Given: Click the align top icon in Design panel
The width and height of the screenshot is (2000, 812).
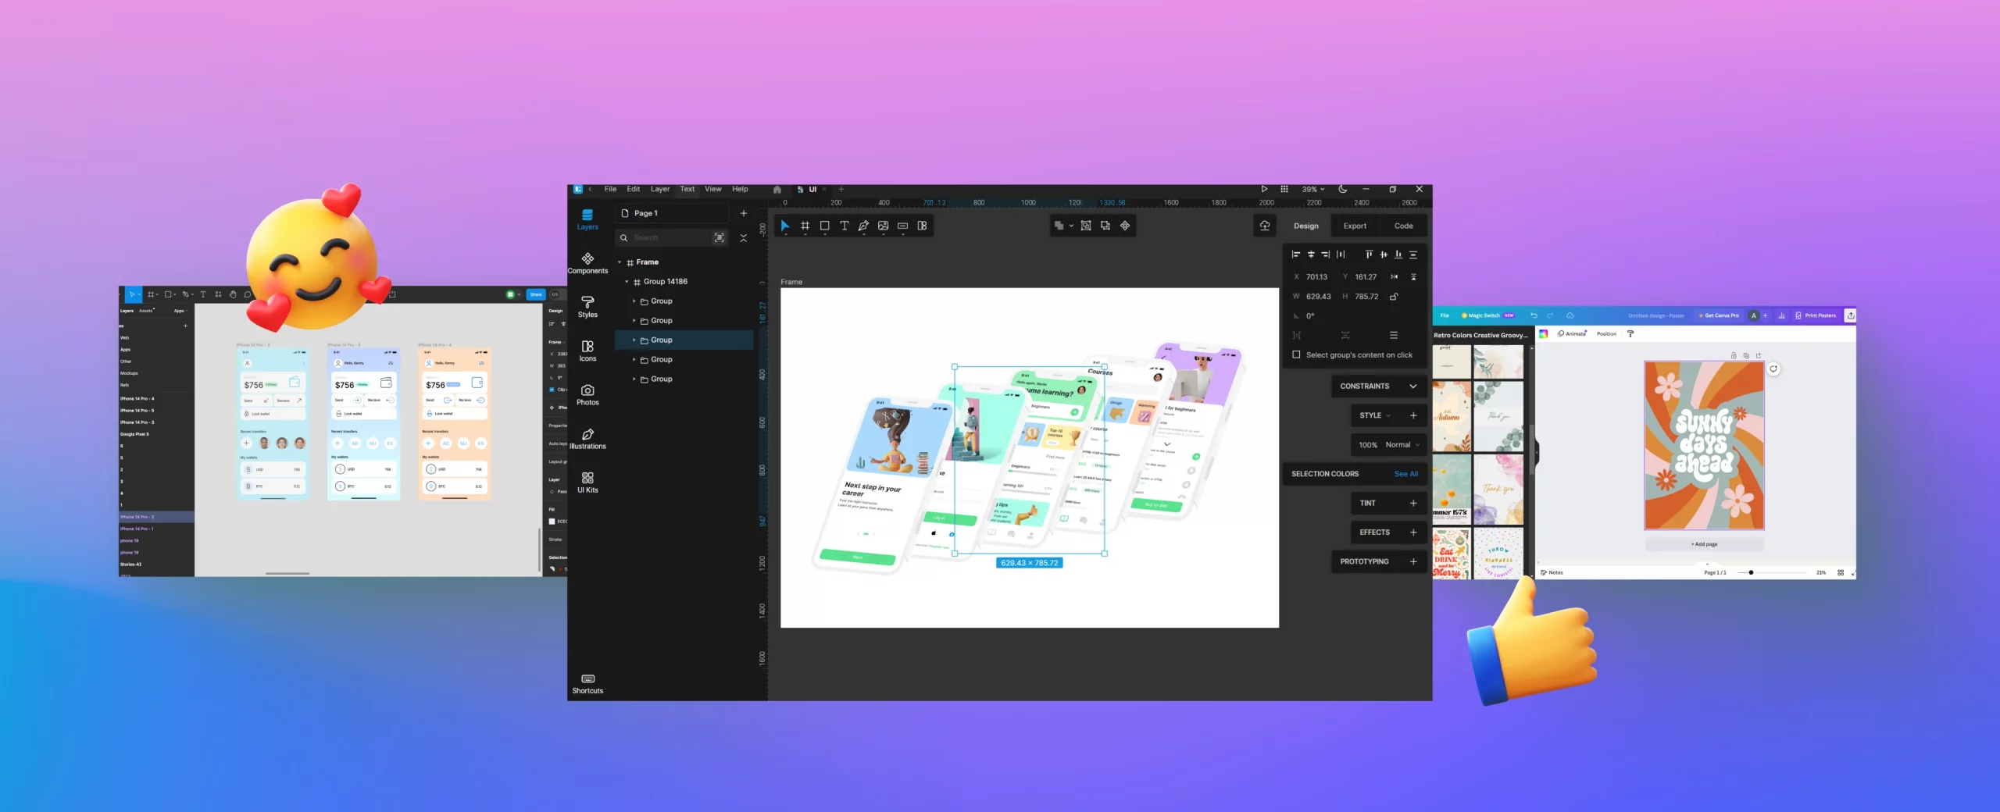Looking at the screenshot, I should click(1369, 255).
